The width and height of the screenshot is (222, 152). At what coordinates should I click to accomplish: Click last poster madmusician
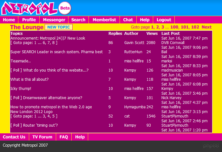pyautogui.click(x=172, y=70)
